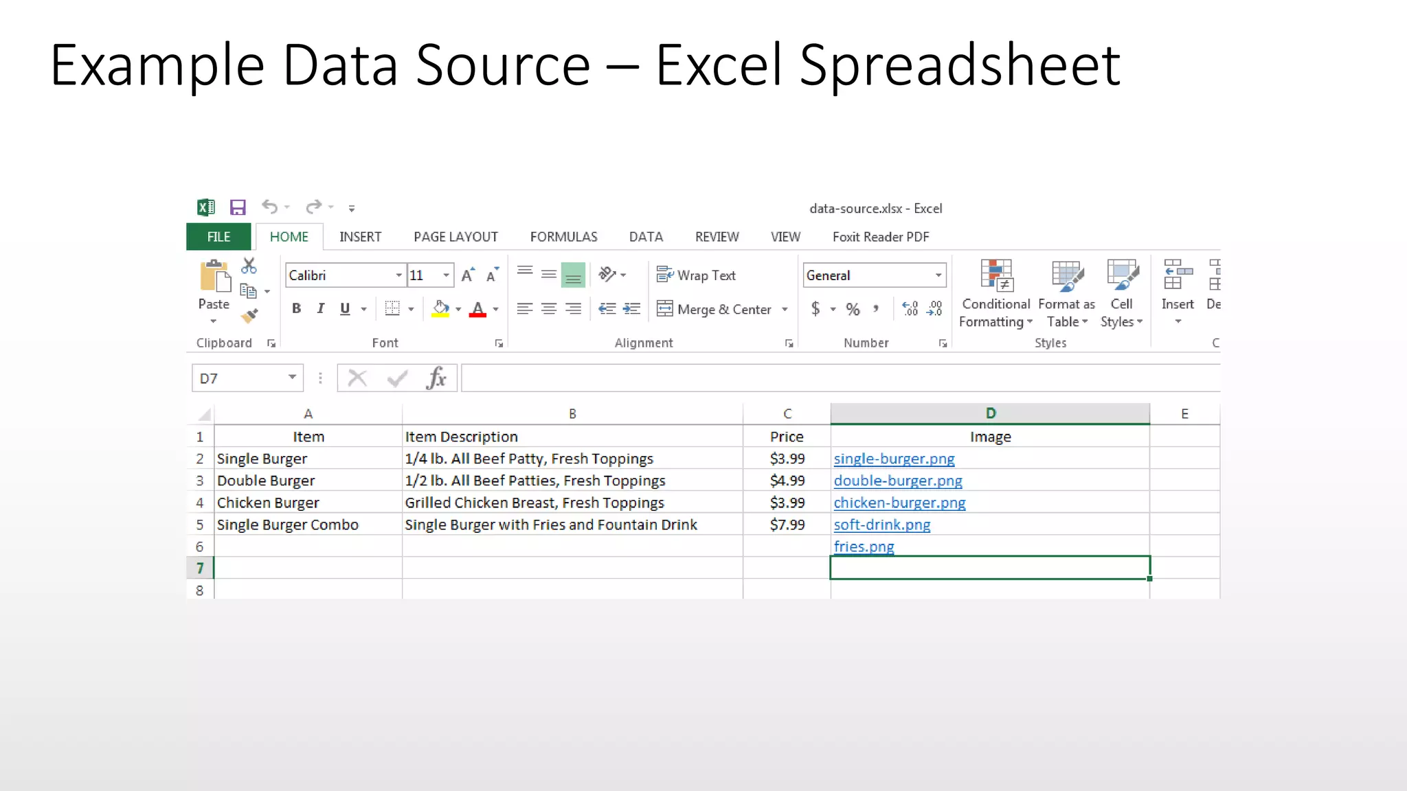Click the Cut scissors icon
The height and width of the screenshot is (791, 1407).
coord(249,266)
